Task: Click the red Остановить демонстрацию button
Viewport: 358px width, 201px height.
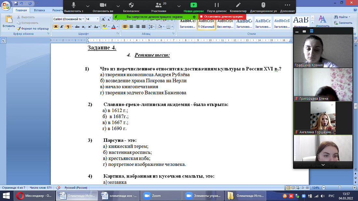Action: tap(222, 16)
